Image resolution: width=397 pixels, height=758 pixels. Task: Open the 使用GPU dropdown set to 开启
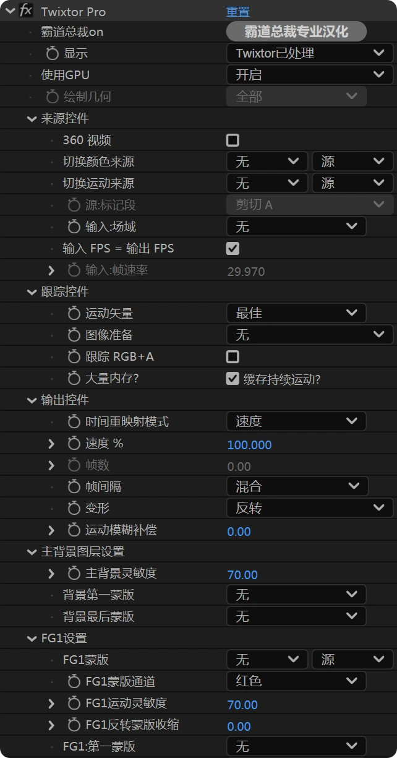pyautogui.click(x=310, y=75)
